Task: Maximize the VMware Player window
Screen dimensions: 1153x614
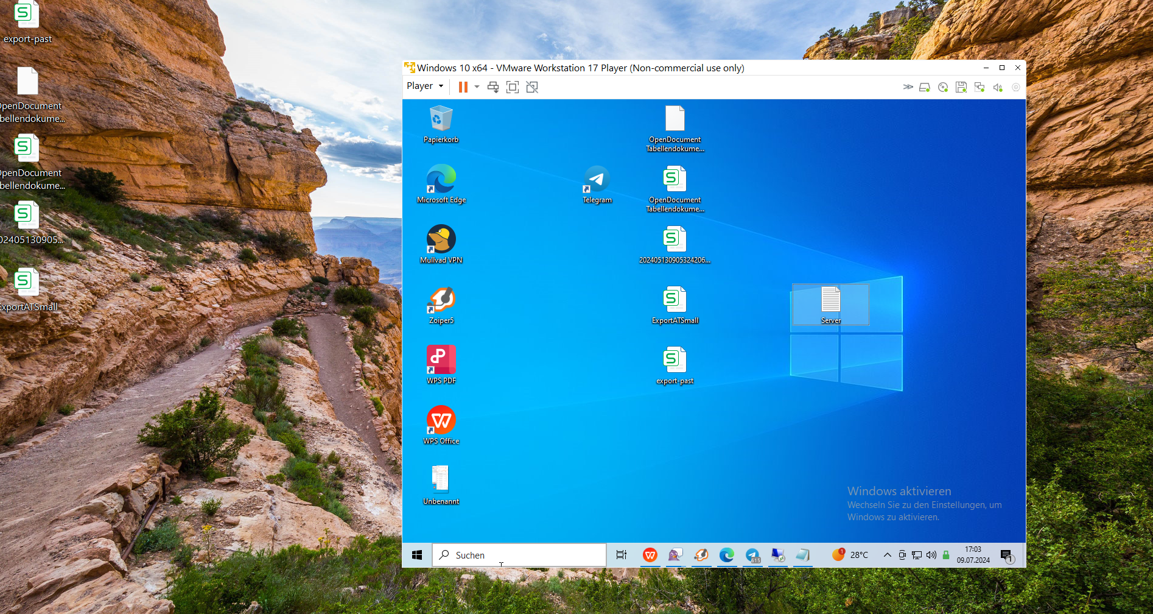Action: (1002, 68)
